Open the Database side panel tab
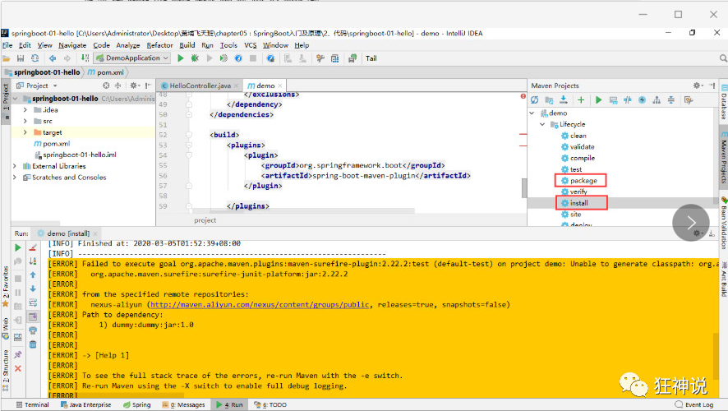Image resolution: width=728 pixels, height=411 pixels. [724, 103]
